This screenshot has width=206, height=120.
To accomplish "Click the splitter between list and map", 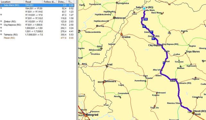I will pyautogui.click(x=77, y=60).
